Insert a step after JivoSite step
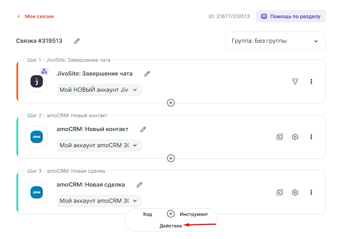The height and width of the screenshot is (239, 342). pos(171,103)
